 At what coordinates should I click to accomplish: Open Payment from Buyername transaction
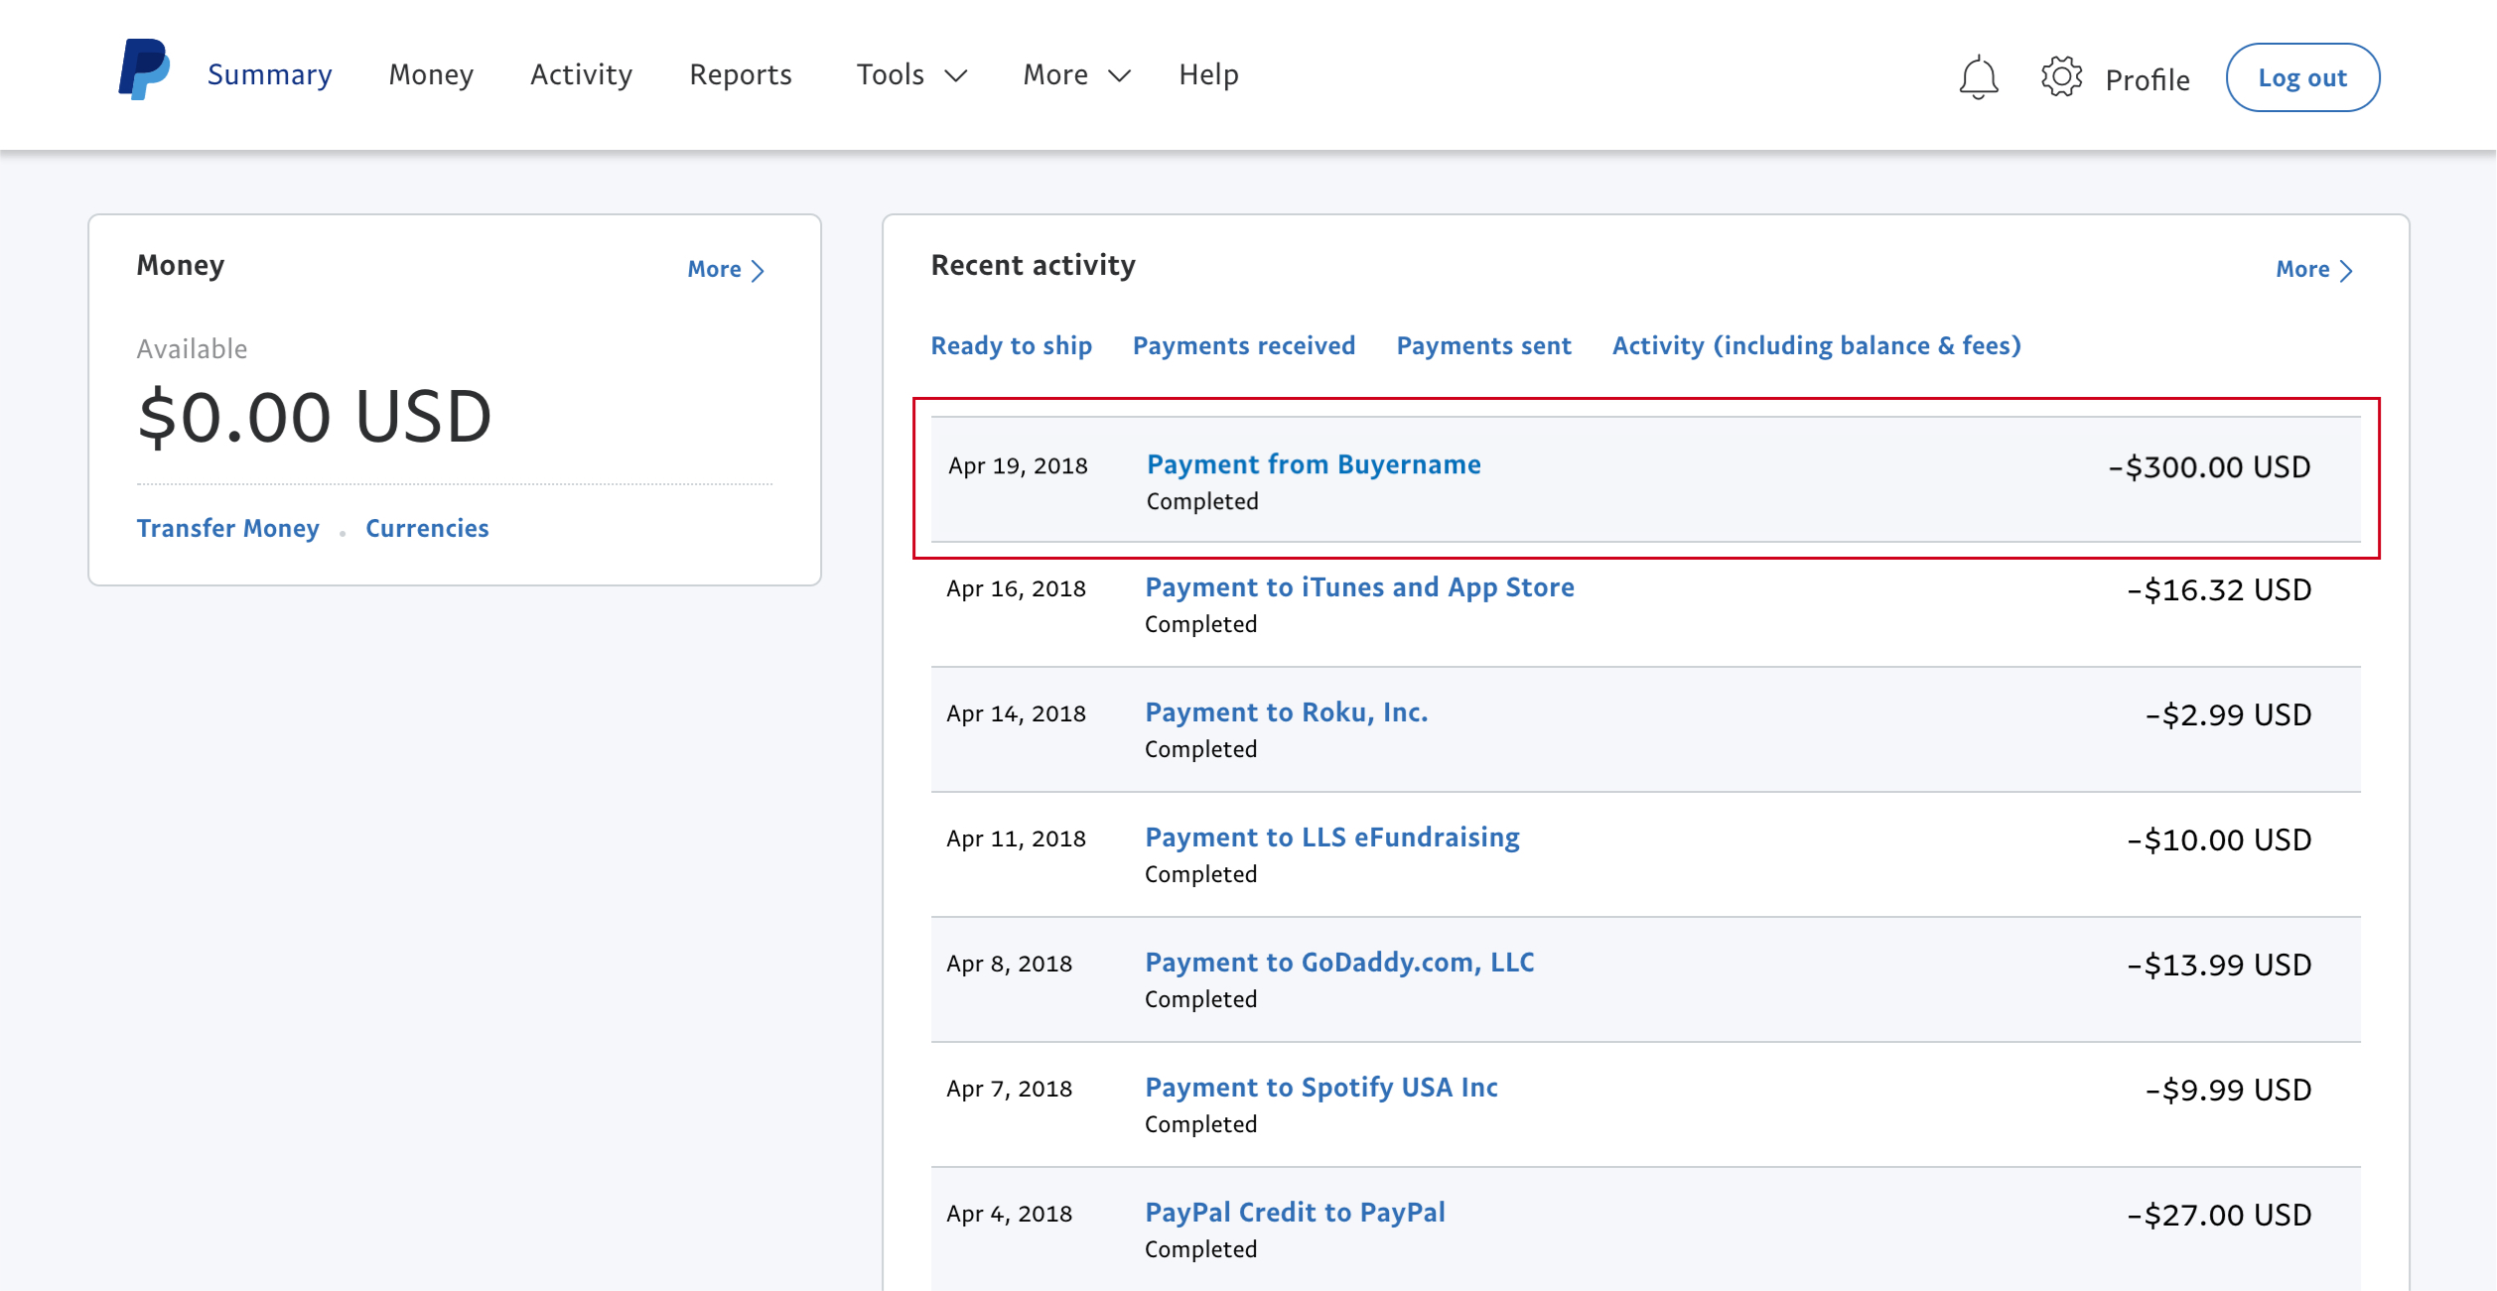click(1314, 465)
